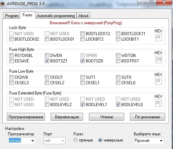Image resolution: width=173 pixels, height=149 pixels.
Task: Select the прямые fuses radio button
Action: (x=76, y=140)
